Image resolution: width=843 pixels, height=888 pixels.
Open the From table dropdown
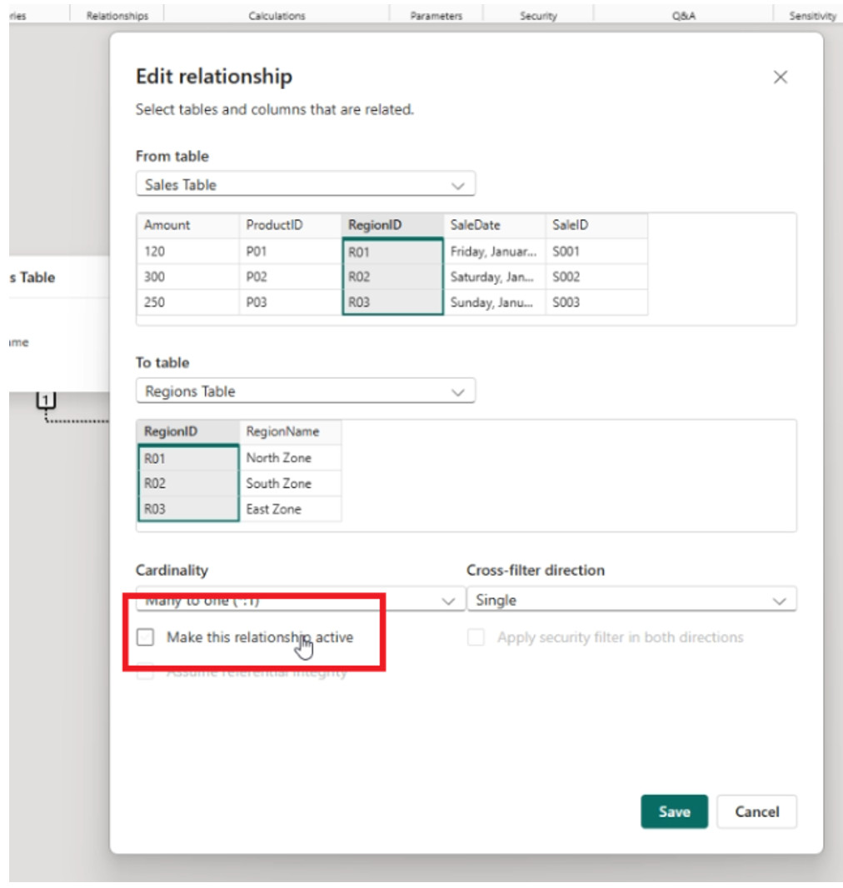305,185
